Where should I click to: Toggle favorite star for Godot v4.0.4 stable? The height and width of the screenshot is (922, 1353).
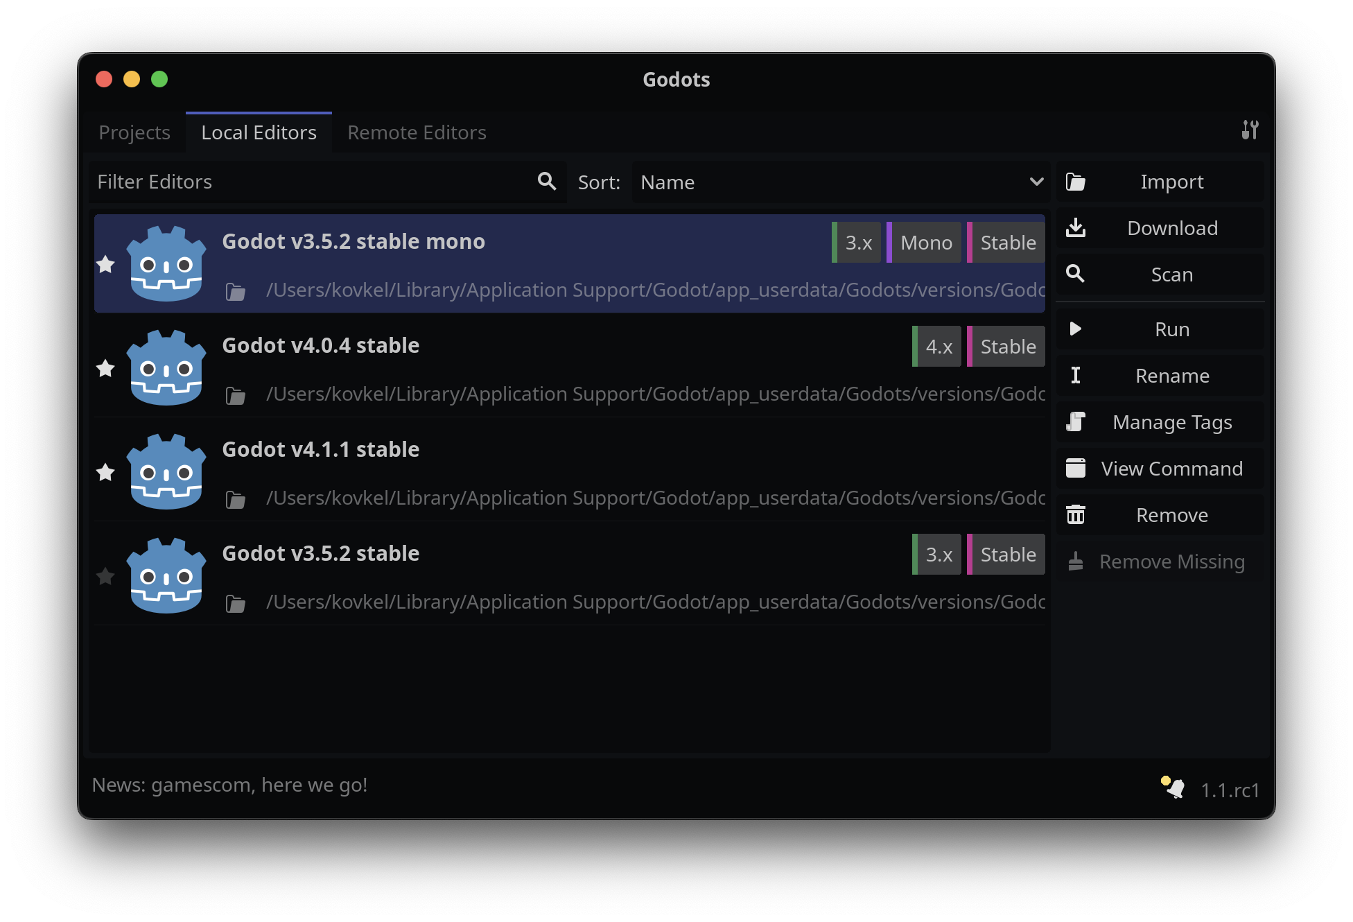point(105,368)
